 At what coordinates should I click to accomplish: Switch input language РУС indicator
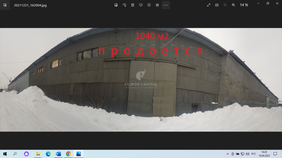(253, 154)
